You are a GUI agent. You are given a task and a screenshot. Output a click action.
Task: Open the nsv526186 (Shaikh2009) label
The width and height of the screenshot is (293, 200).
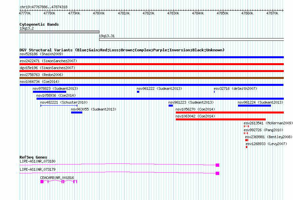(x=41, y=54)
